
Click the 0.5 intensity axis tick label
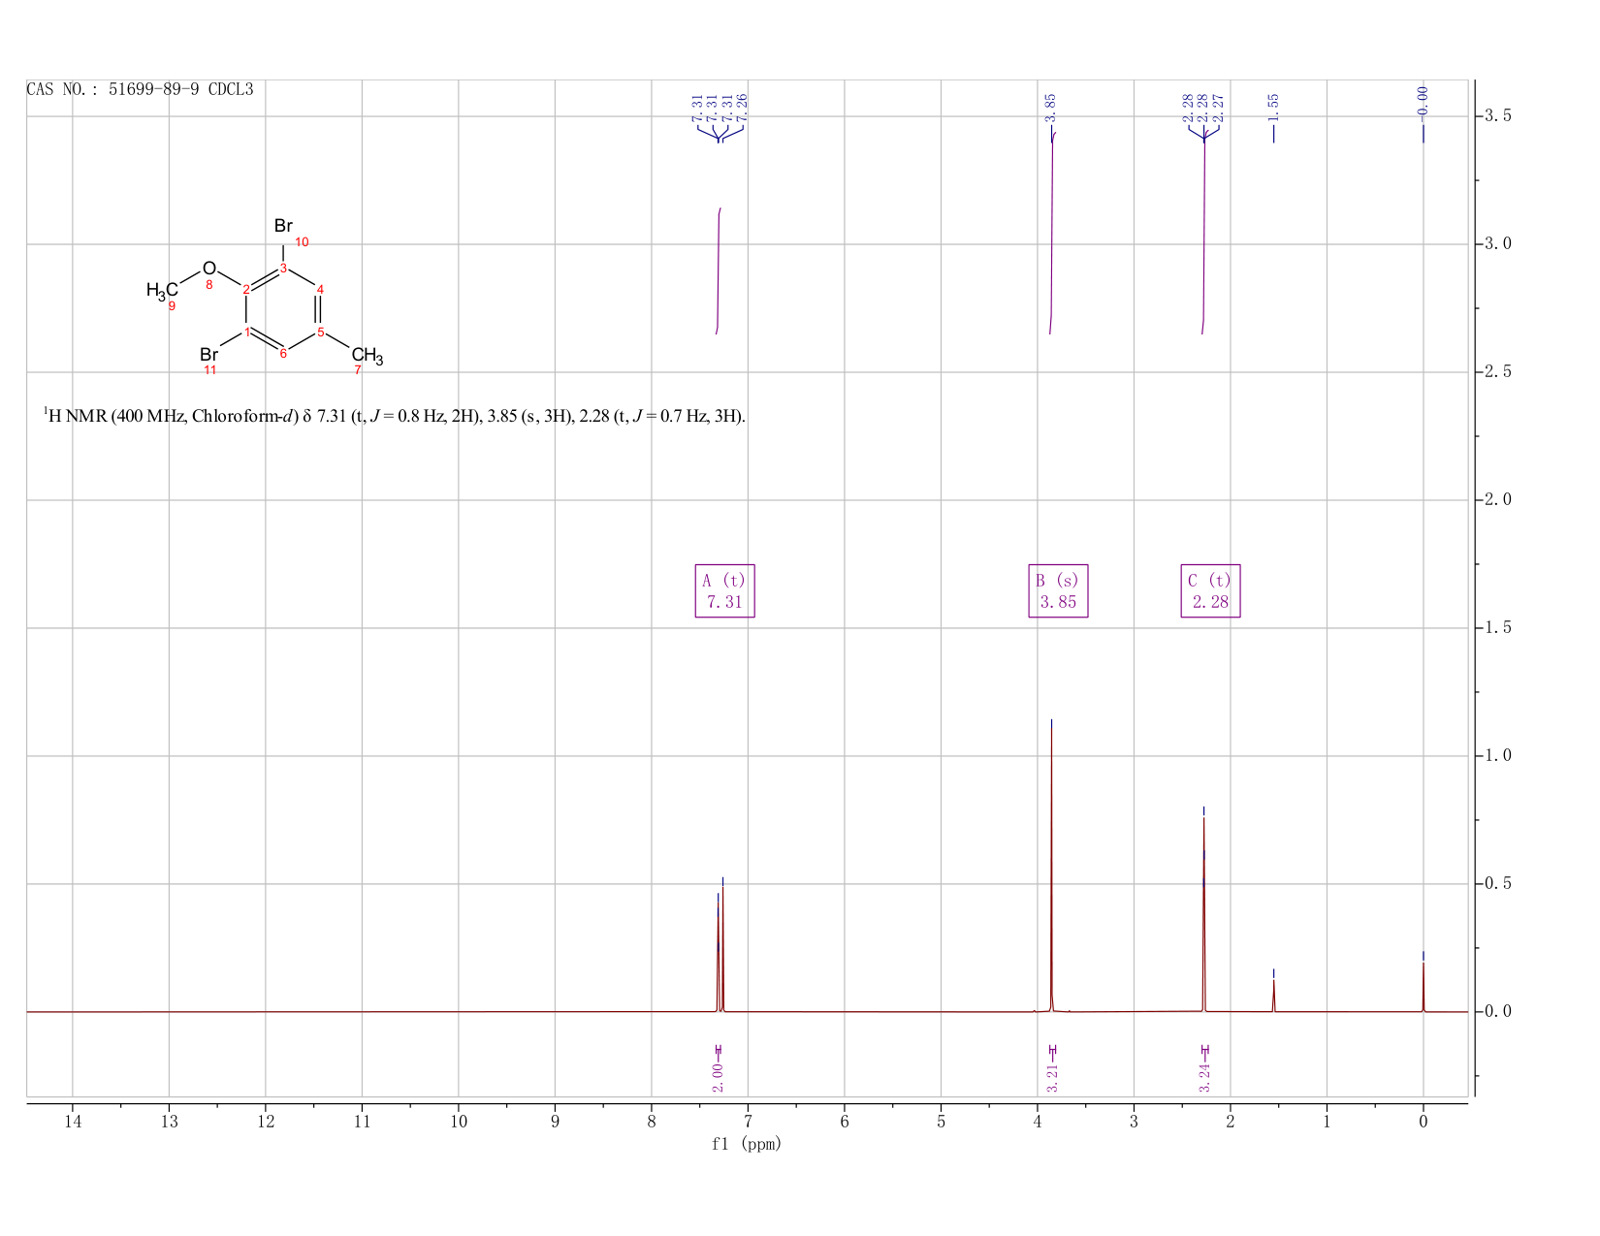1498,884
